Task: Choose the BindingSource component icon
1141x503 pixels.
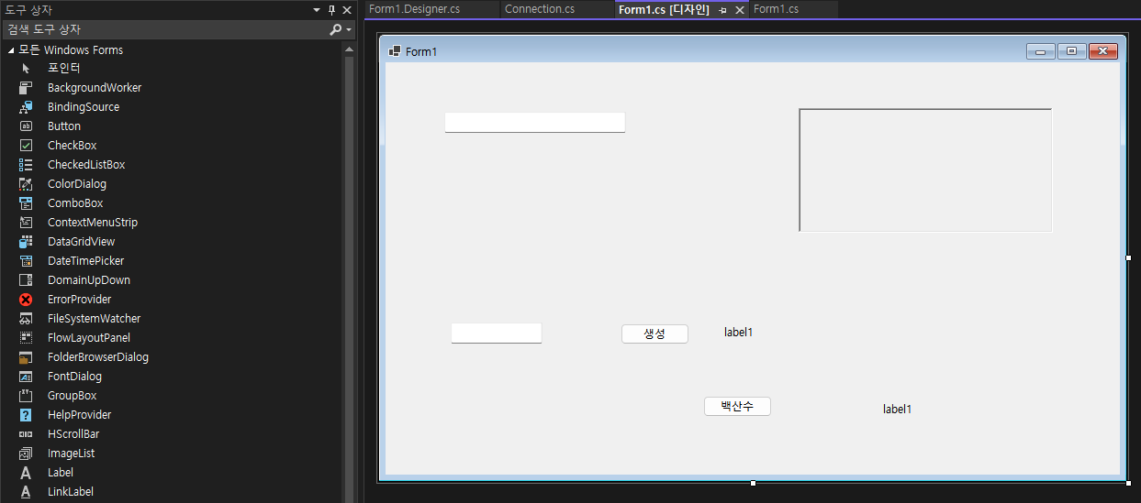Action: pos(26,107)
